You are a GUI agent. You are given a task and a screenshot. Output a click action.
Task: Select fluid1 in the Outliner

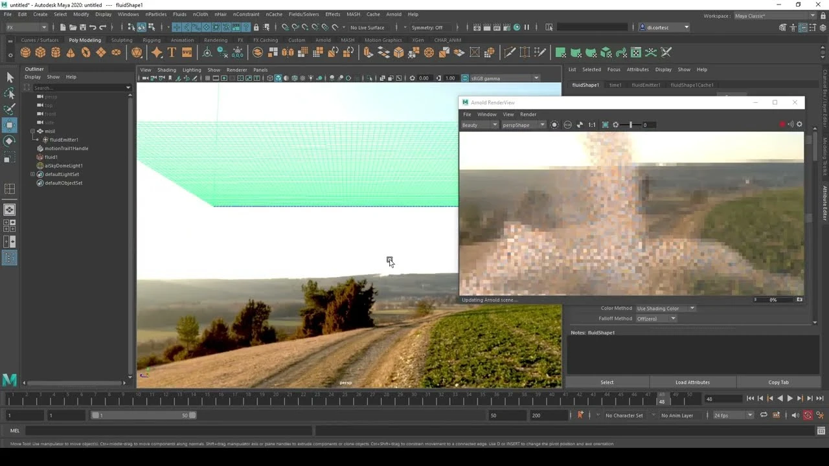tap(51, 157)
